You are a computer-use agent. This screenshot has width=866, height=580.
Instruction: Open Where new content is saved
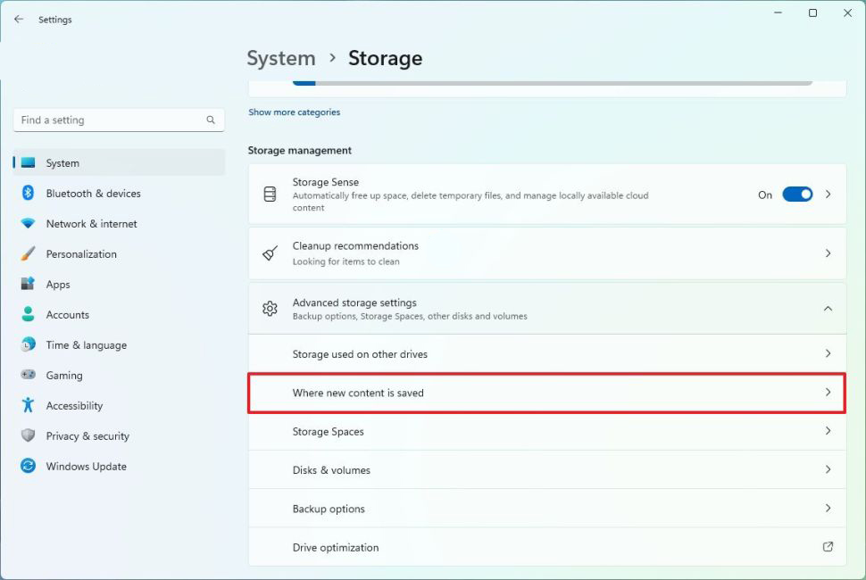point(546,393)
